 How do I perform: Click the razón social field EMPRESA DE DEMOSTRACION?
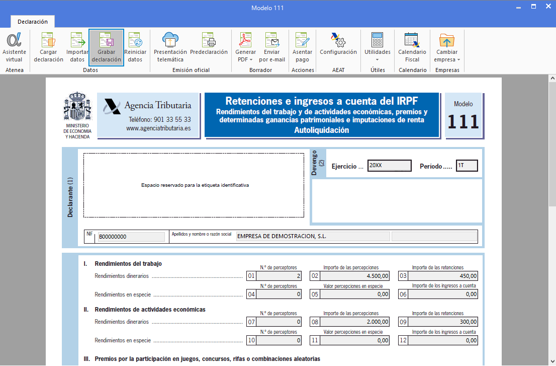(313, 237)
